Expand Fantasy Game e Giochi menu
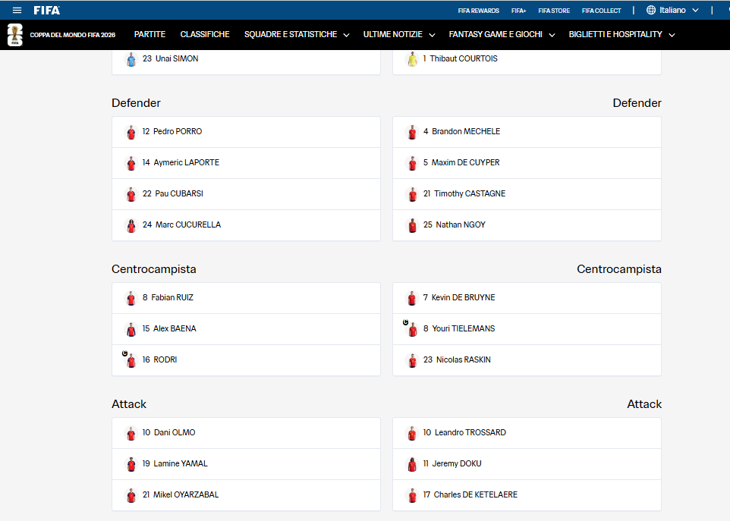Viewport: 730px width, 521px height. pos(552,35)
